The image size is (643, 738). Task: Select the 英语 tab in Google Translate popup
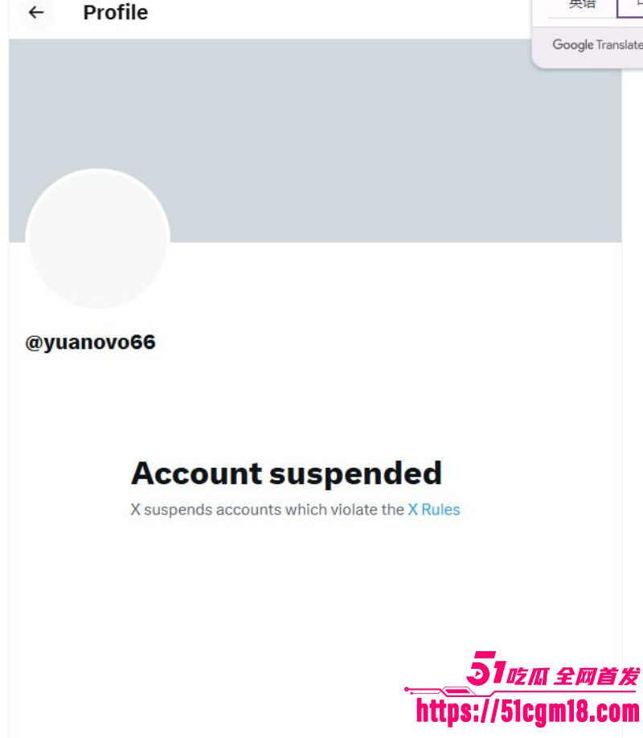pyautogui.click(x=582, y=6)
